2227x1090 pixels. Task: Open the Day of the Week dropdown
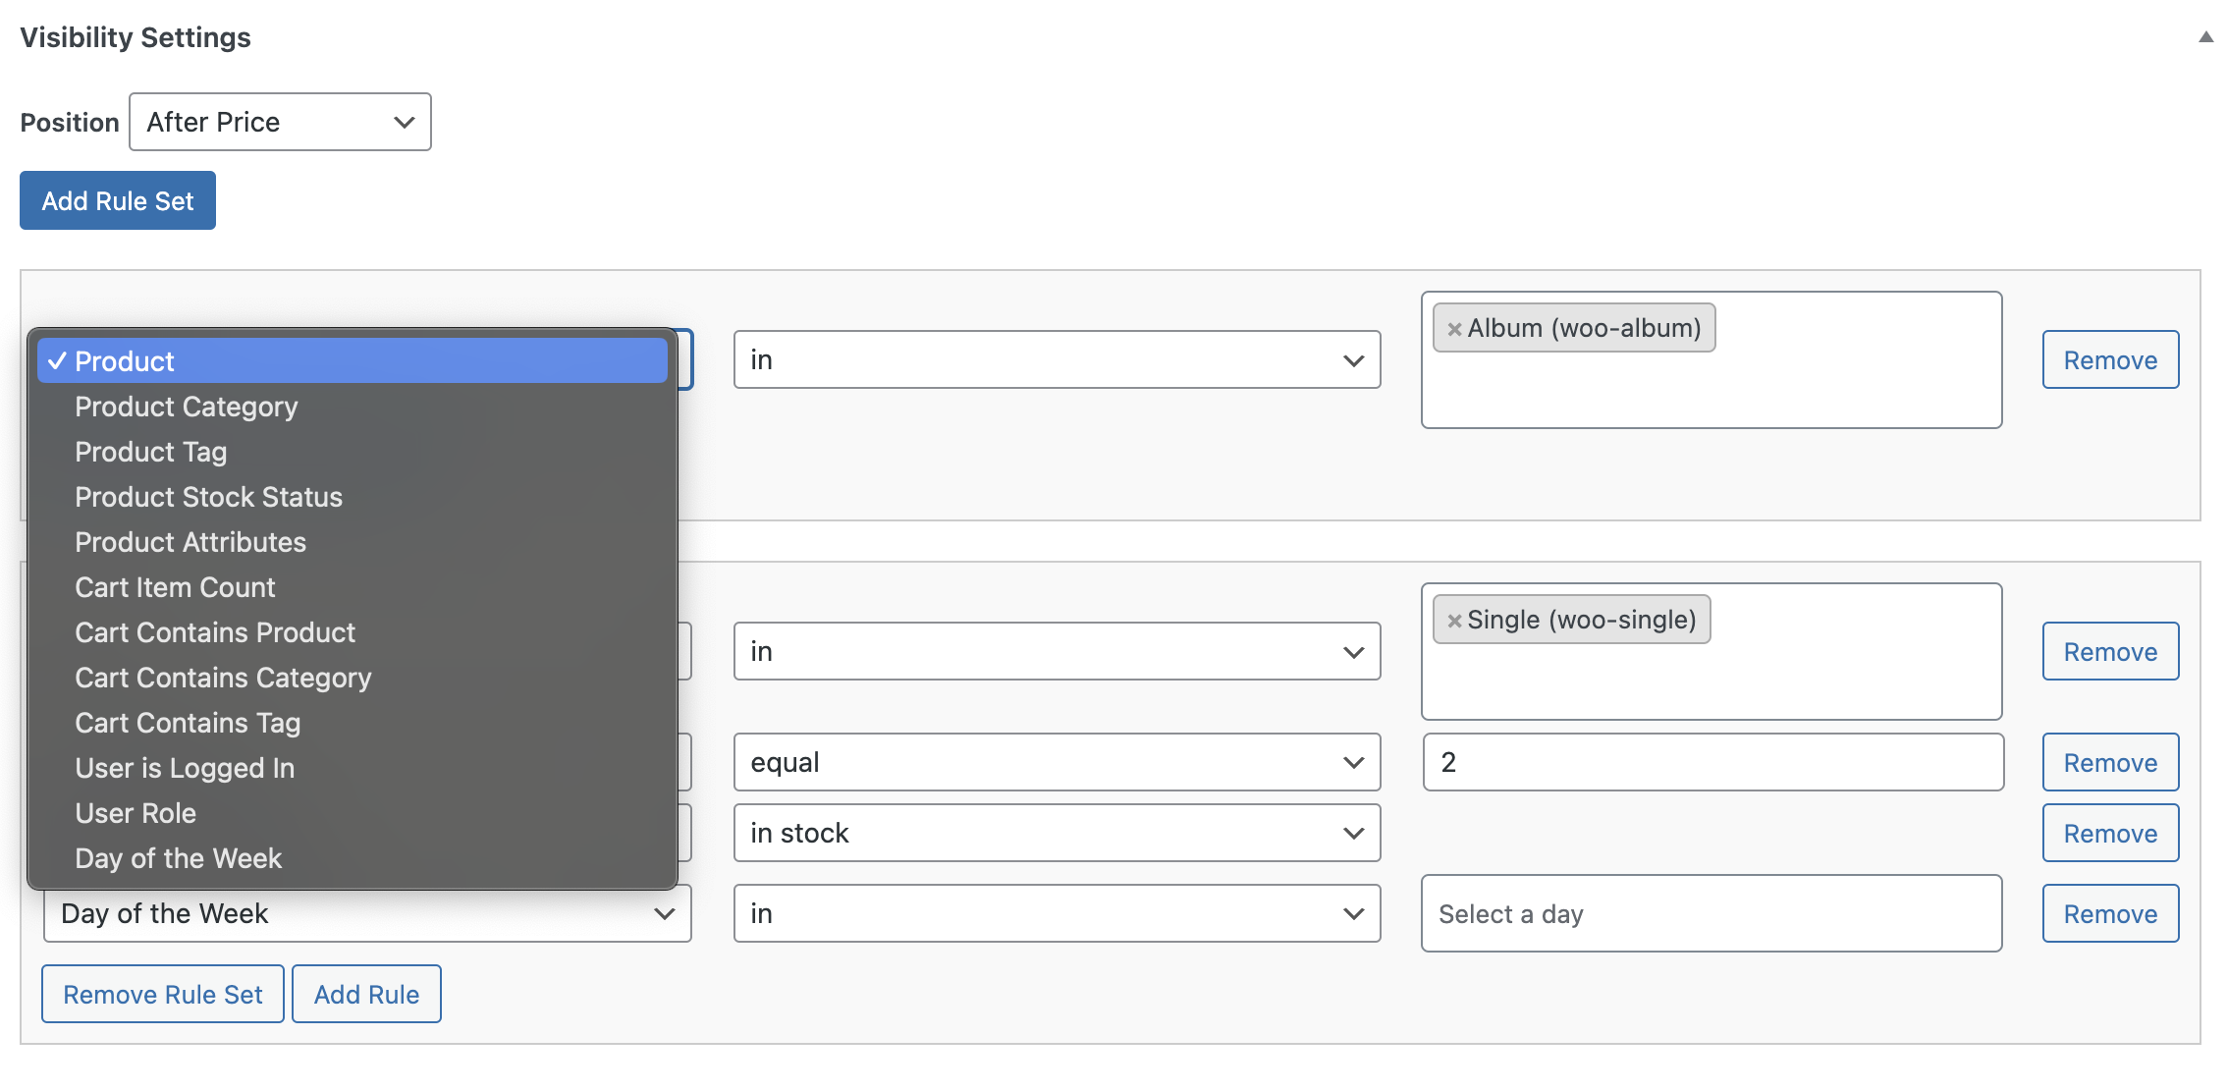coord(365,913)
